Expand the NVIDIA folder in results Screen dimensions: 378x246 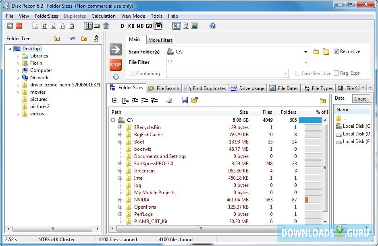coord(121,200)
